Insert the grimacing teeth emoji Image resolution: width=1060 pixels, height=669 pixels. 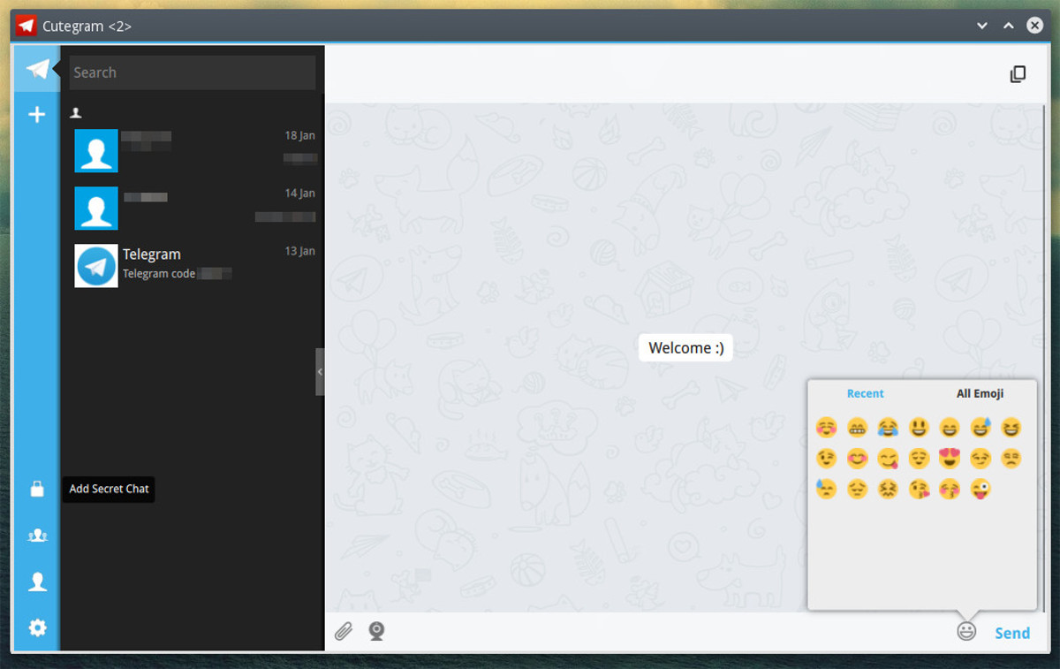(x=857, y=428)
